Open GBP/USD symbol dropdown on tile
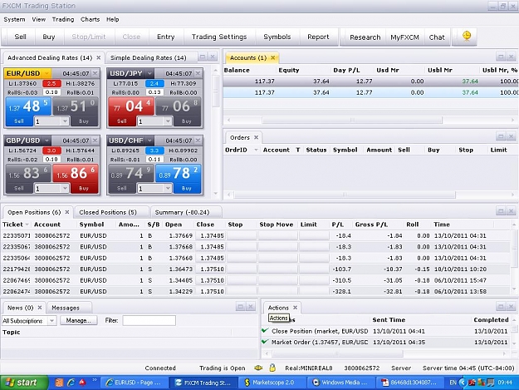Screen dimensions: 519x390 point(47,141)
